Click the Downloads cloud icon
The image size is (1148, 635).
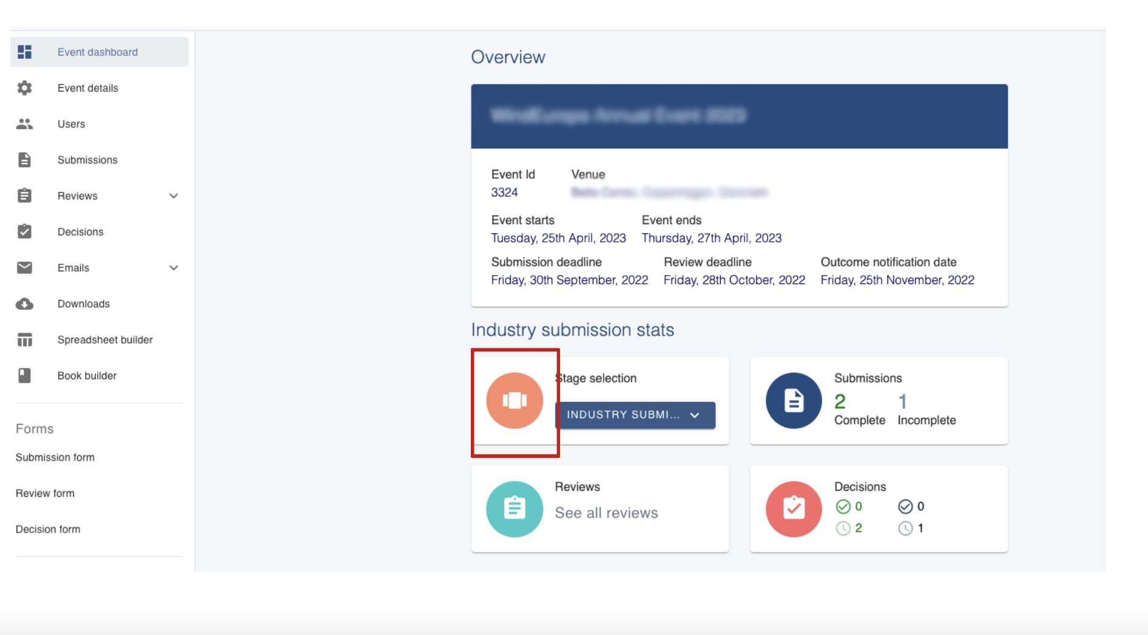tap(24, 304)
